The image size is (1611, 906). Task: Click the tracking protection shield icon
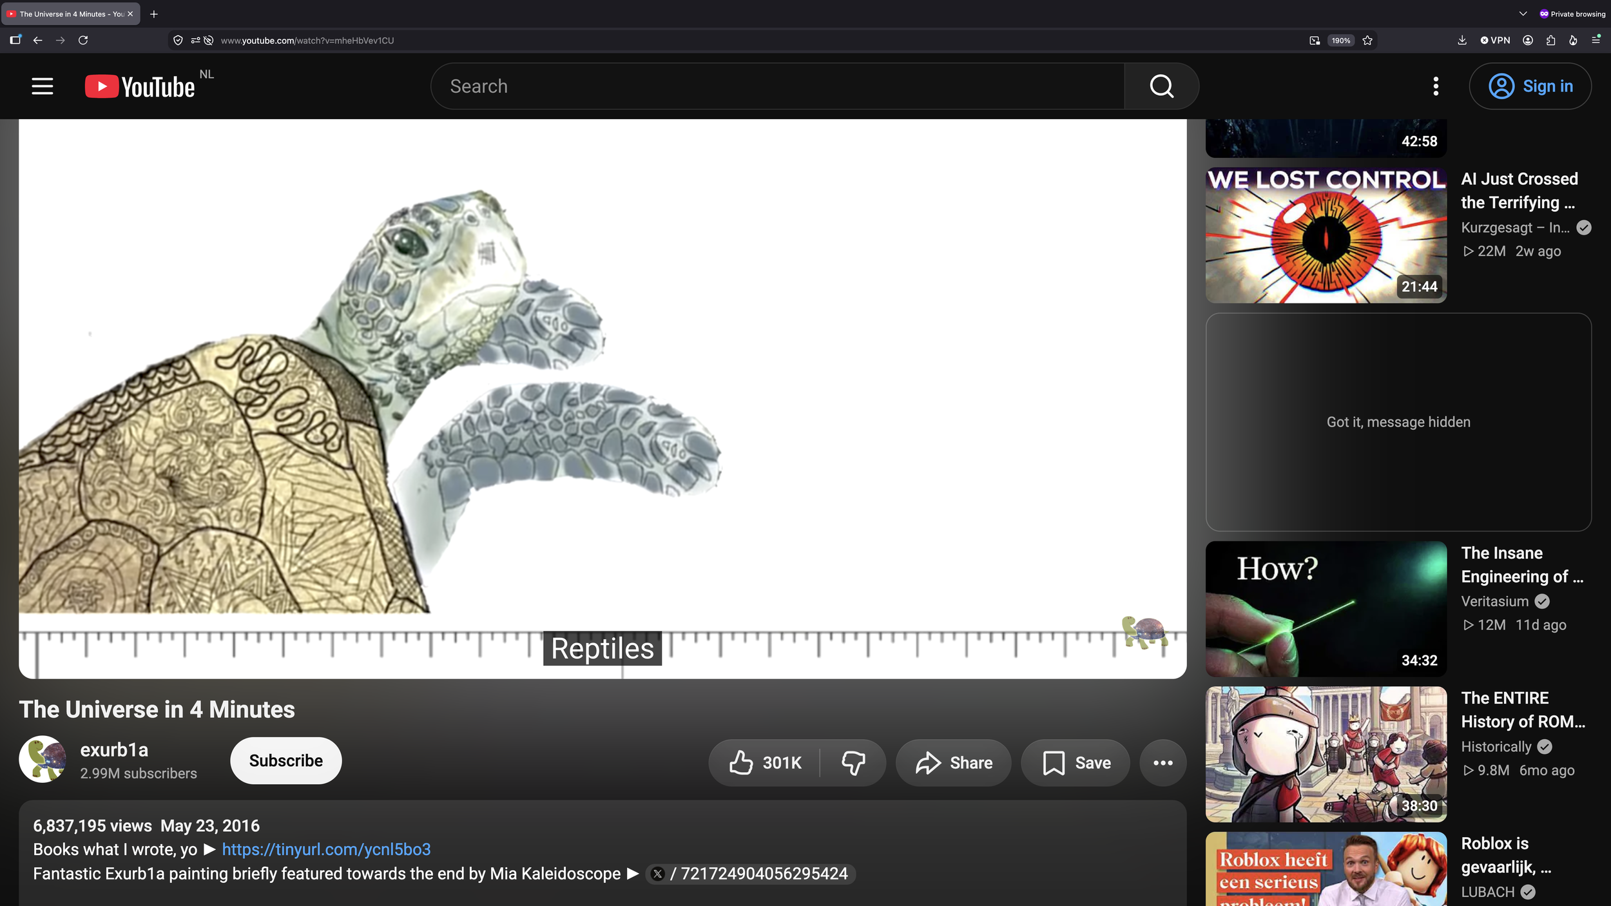click(x=178, y=40)
